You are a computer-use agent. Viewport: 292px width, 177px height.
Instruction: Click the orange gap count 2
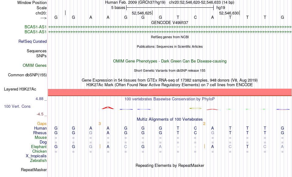coord(204,124)
